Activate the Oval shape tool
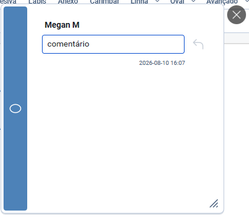This screenshot has height=220, width=249. point(177,2)
